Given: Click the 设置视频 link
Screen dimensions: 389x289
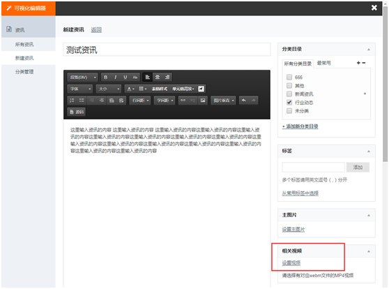Looking at the screenshot, I should [x=291, y=263].
